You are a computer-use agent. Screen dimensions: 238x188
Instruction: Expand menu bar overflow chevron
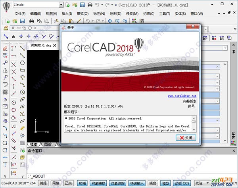(x=219, y=13)
